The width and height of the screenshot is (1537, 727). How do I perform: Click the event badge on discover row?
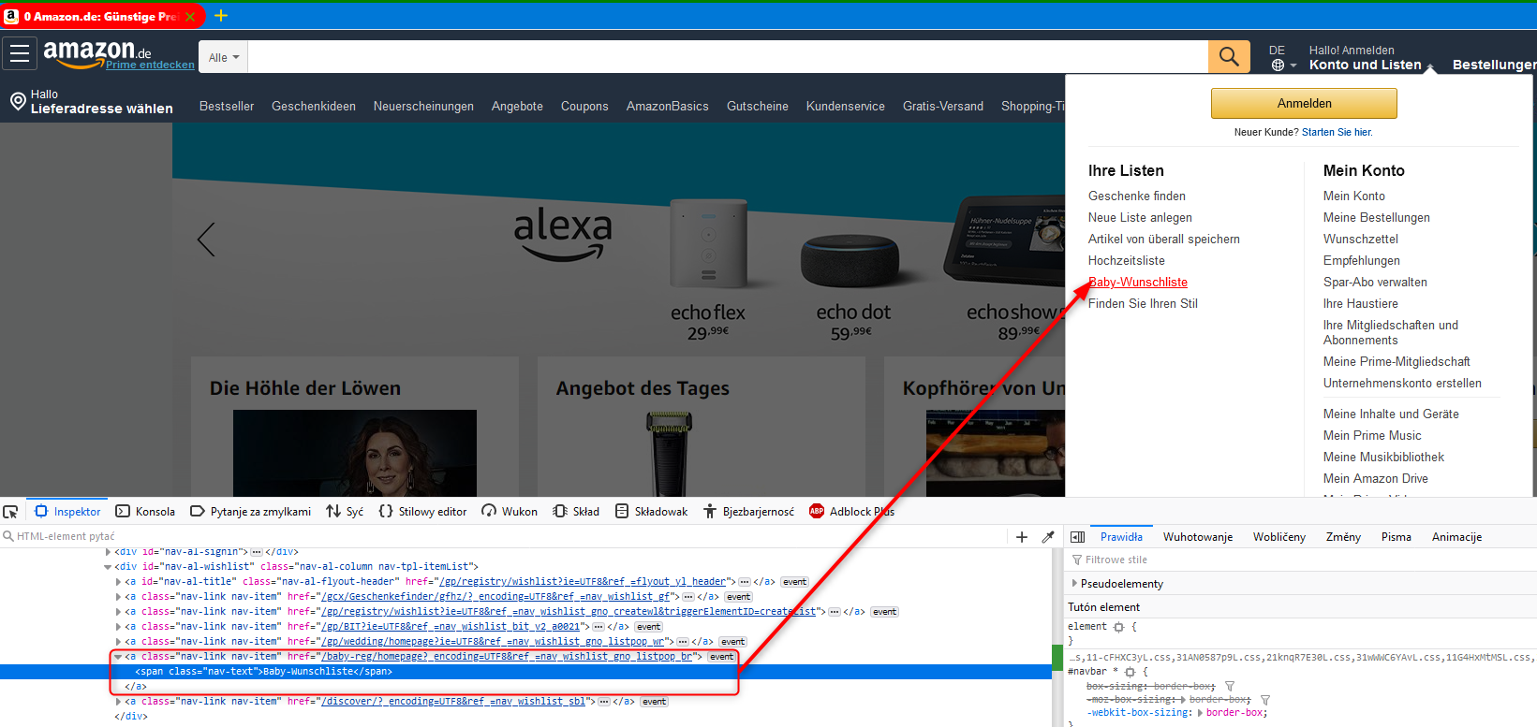(x=655, y=702)
